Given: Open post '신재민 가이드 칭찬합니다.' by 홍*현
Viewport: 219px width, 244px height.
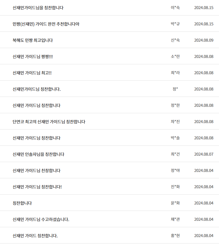Looking at the screenshot, I should (x=35, y=236).
